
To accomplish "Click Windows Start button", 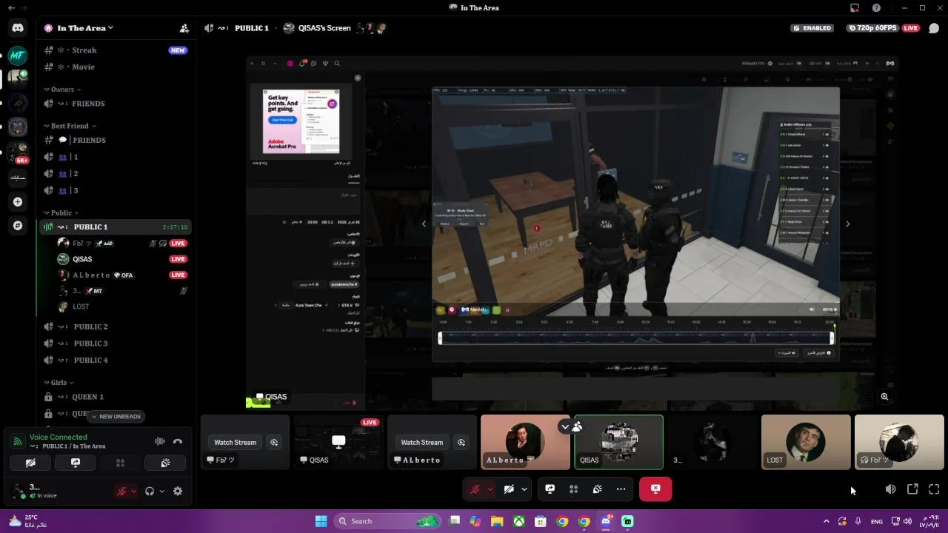I will (x=321, y=521).
